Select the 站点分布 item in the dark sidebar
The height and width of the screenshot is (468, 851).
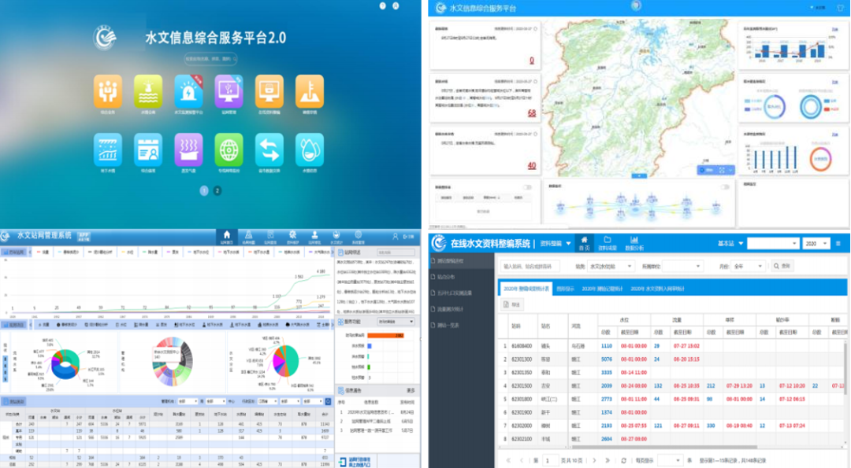461,277
